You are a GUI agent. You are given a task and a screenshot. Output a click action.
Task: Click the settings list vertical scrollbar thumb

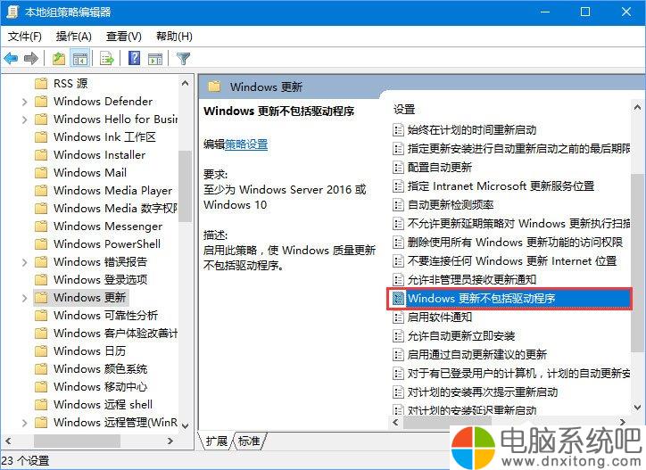click(x=636, y=263)
